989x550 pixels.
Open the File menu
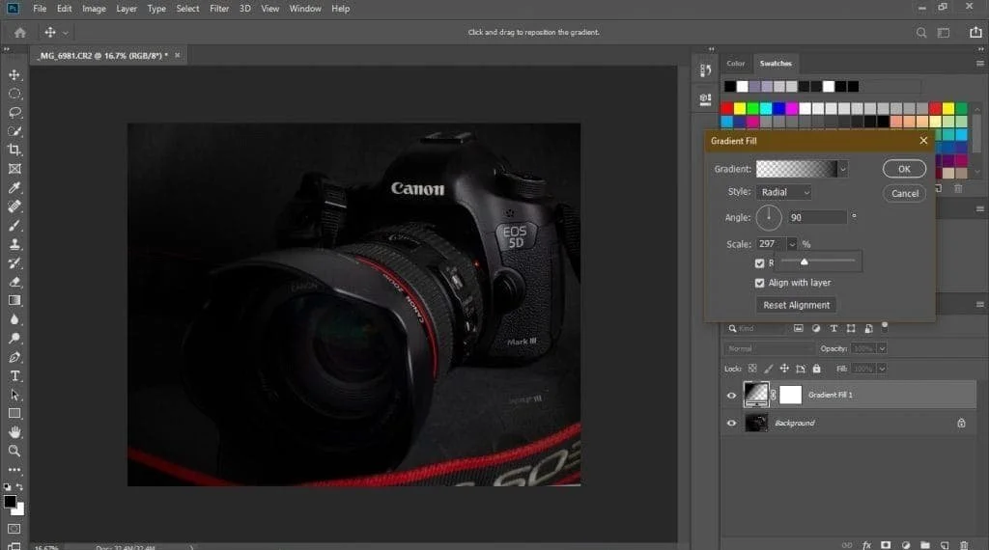tap(39, 9)
